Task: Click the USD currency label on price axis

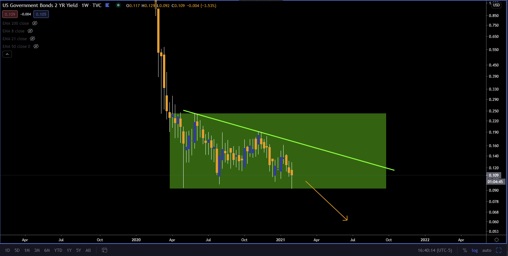Action: point(496,5)
